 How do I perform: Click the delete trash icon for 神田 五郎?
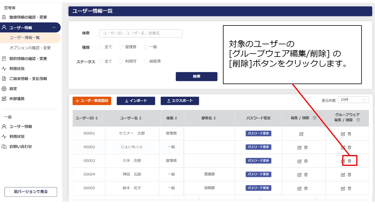pyautogui.click(x=306, y=174)
